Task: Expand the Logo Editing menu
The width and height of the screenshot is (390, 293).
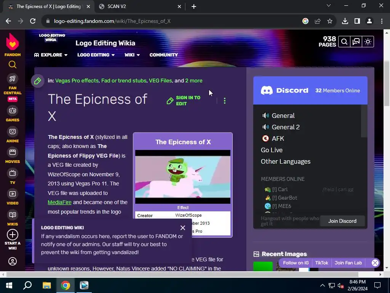Action: click(x=96, y=55)
